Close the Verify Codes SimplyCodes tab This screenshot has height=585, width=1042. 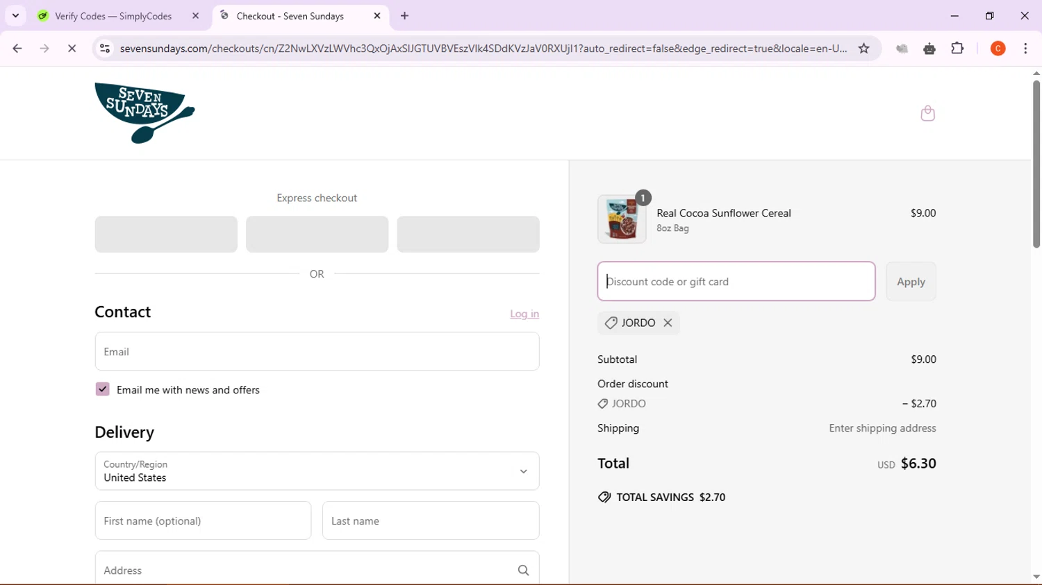click(x=195, y=15)
